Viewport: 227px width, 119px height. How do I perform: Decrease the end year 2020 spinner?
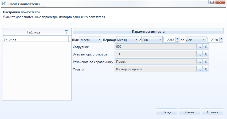pos(221,41)
